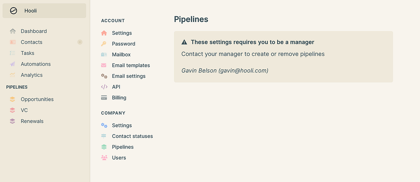Viewport: 420px width, 182px height.
Task: Click the Billing credit card icon
Action: (104, 98)
